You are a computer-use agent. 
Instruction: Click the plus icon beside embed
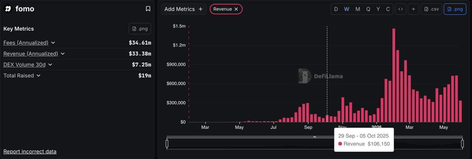point(413,9)
